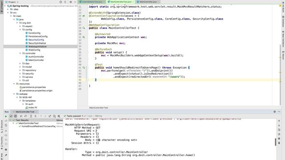Toggle soft-wrap in the console output
The image size is (285, 160).
pos(279,130)
